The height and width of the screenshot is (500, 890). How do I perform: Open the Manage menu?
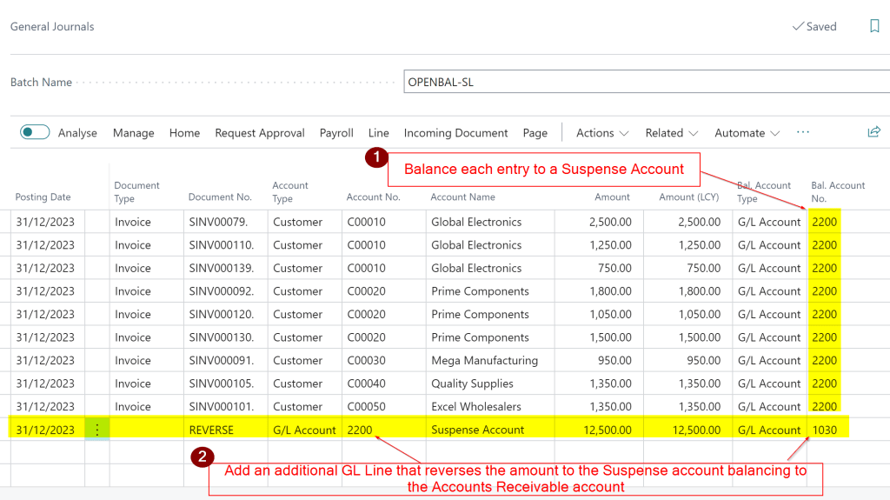[x=133, y=133]
